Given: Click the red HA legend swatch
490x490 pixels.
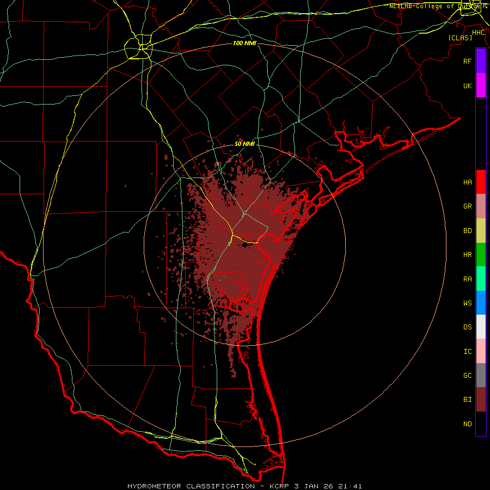Looking at the screenshot, I should pos(481,182).
